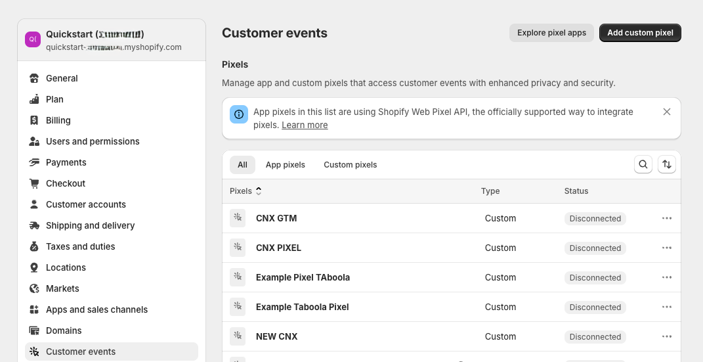Click Add custom pixel button
Viewport: 703px width, 362px height.
click(640, 33)
